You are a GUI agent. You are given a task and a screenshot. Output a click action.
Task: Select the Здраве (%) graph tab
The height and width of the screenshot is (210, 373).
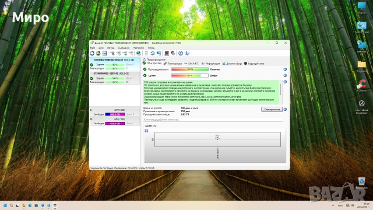(x=150, y=126)
